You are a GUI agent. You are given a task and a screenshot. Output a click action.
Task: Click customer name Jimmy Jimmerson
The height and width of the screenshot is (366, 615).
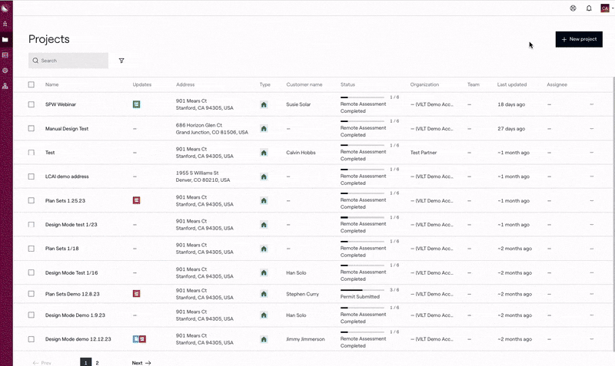coord(305,339)
